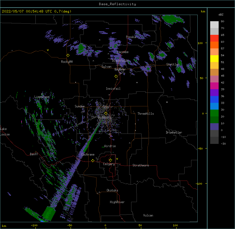
Task: Select the yellow 51-54 dBZ legend color
Action: point(214,58)
